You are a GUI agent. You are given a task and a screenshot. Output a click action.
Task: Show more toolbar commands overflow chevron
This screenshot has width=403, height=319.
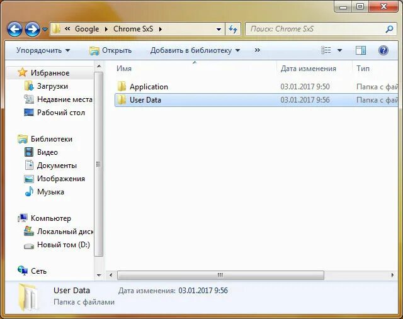pyautogui.click(x=258, y=50)
